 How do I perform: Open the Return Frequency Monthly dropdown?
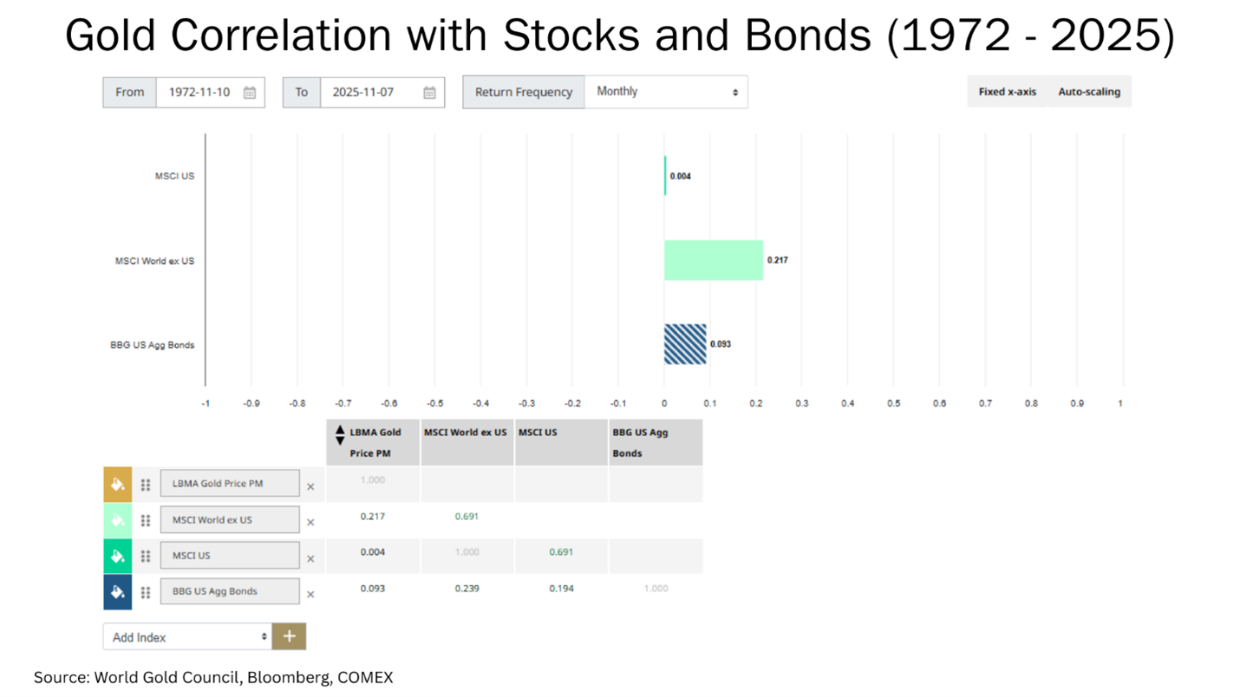pos(666,92)
